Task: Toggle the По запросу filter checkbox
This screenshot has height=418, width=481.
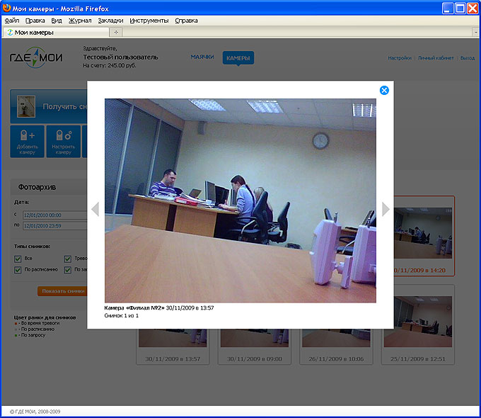Action: coord(68,270)
